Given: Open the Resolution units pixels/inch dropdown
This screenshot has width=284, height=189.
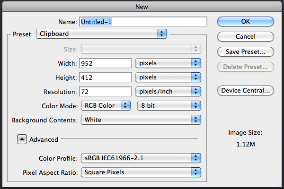Looking at the screenshot, I should pos(168,91).
